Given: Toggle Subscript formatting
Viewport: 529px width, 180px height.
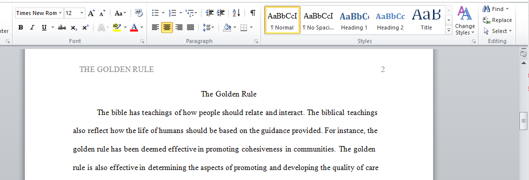Looking at the screenshot, I should pyautogui.click(x=73, y=27).
